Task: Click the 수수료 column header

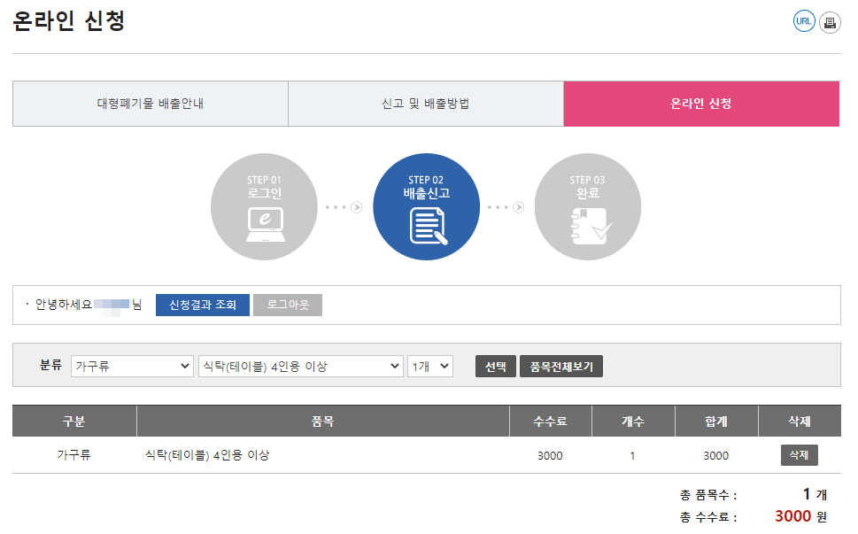Action: coord(550,421)
